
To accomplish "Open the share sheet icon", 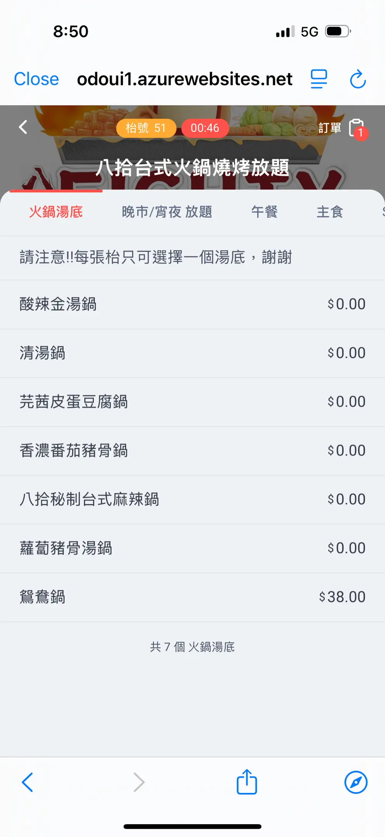I will 247,782.
